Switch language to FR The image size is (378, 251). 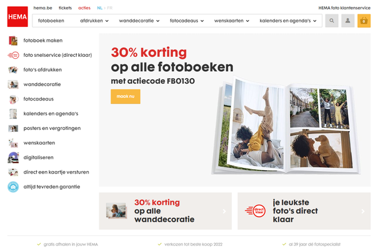pos(110,8)
